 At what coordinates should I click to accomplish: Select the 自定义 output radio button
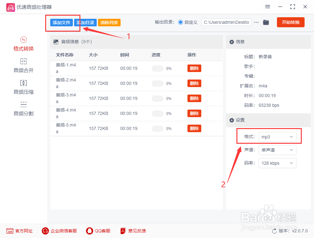[x=181, y=22]
